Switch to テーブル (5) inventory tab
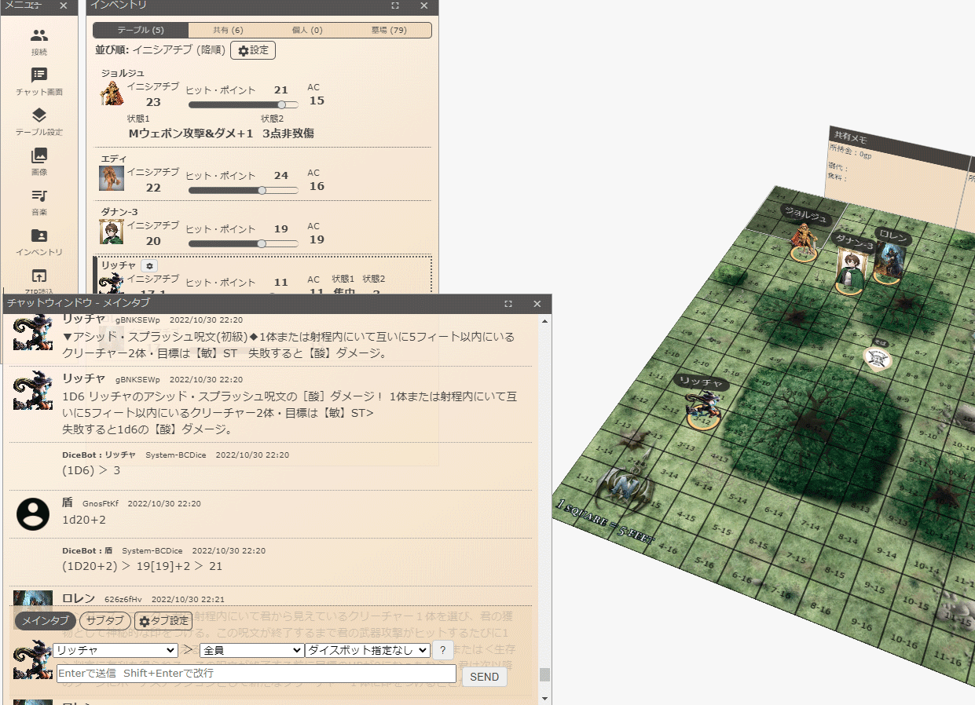The width and height of the screenshot is (975, 705). tap(141, 30)
